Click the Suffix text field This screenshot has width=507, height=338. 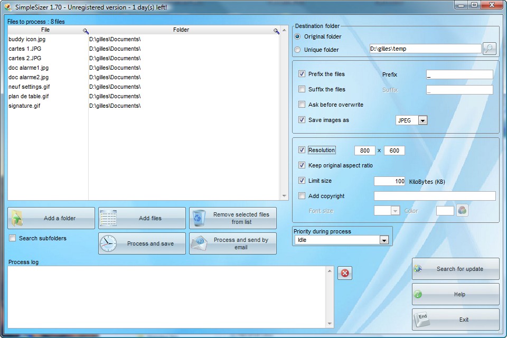[459, 90]
